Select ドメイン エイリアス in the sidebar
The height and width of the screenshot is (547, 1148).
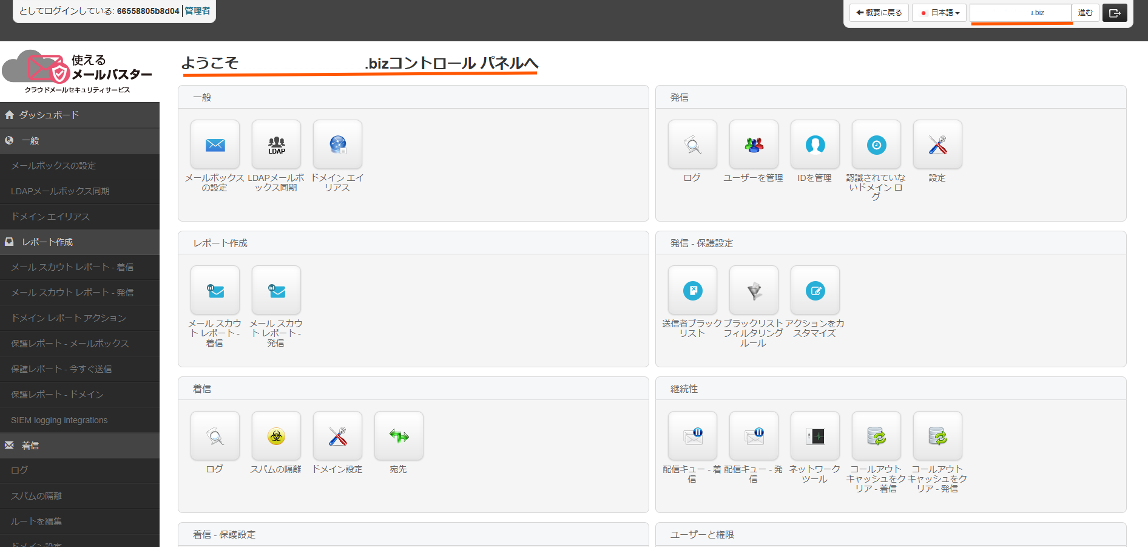point(79,217)
